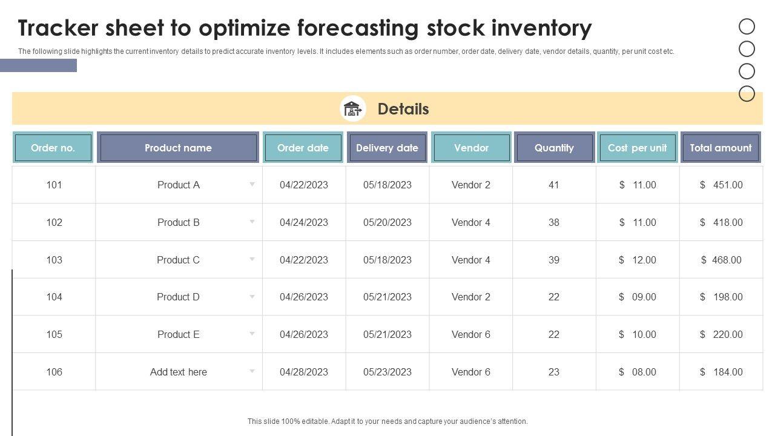
Task: Click the 'Quantity' column header
Action: tap(554, 148)
